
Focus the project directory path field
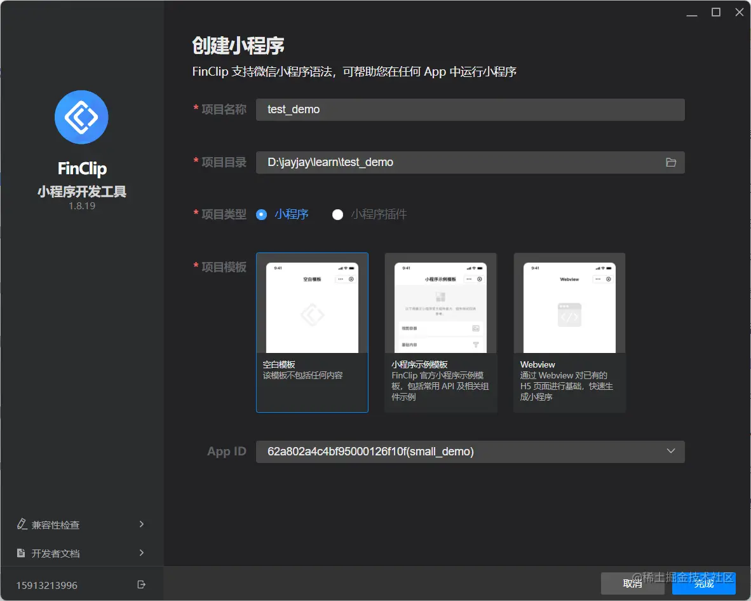coord(470,162)
